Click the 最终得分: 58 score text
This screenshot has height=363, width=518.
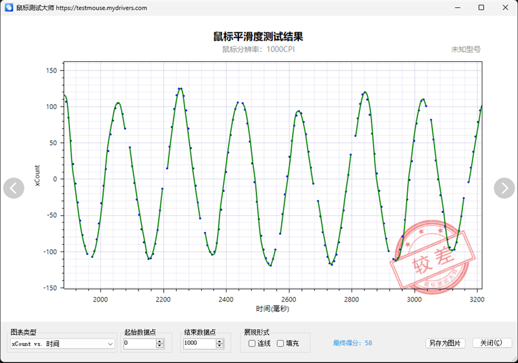coord(352,343)
